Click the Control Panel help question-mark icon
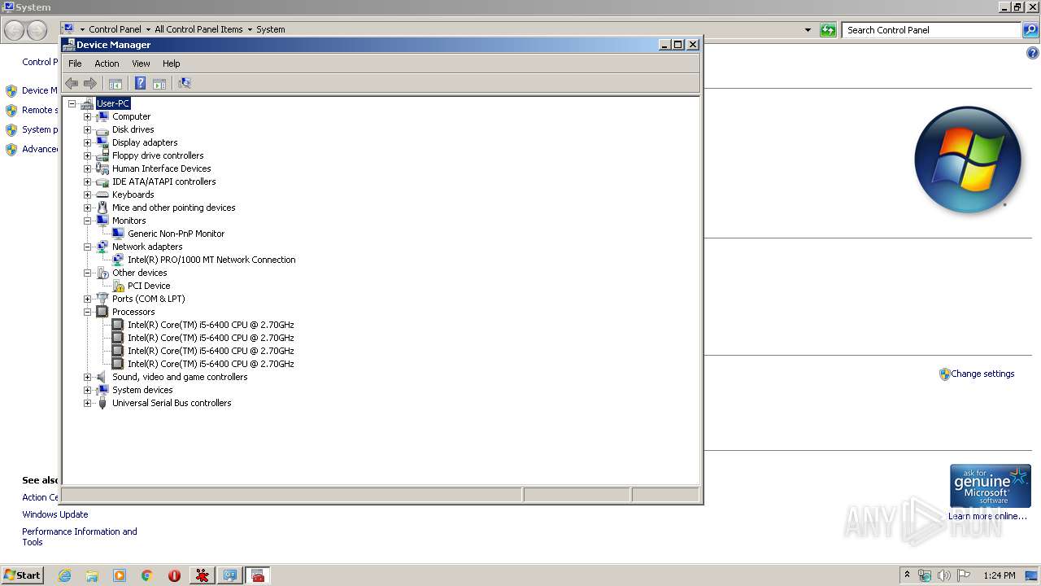This screenshot has height=586, width=1041. 1033,54
